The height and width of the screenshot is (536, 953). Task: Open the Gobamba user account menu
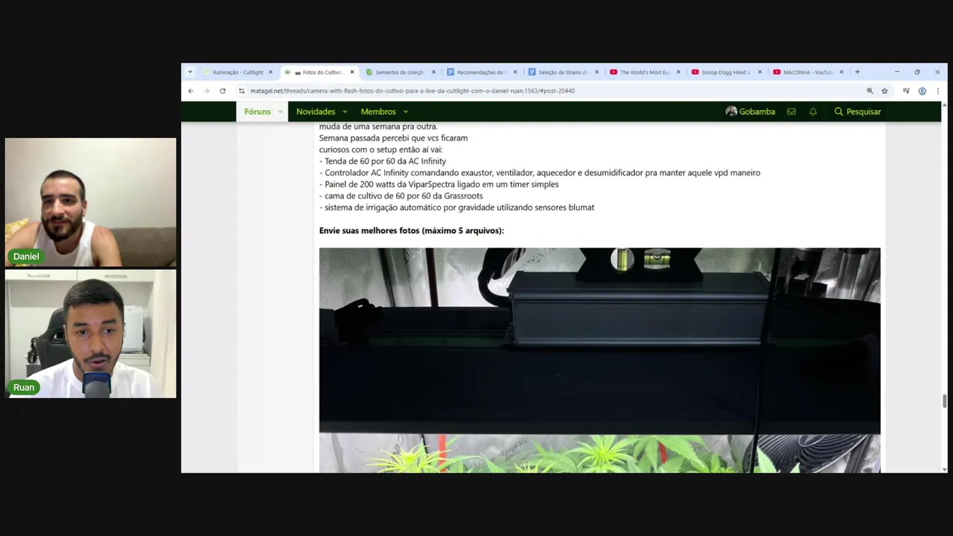tap(750, 112)
